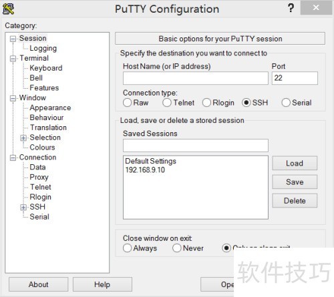Click the question mark help icon

click(x=291, y=8)
